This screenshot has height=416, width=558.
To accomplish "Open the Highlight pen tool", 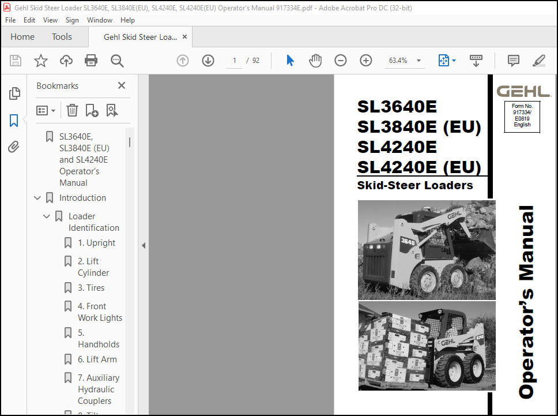I will coord(539,61).
